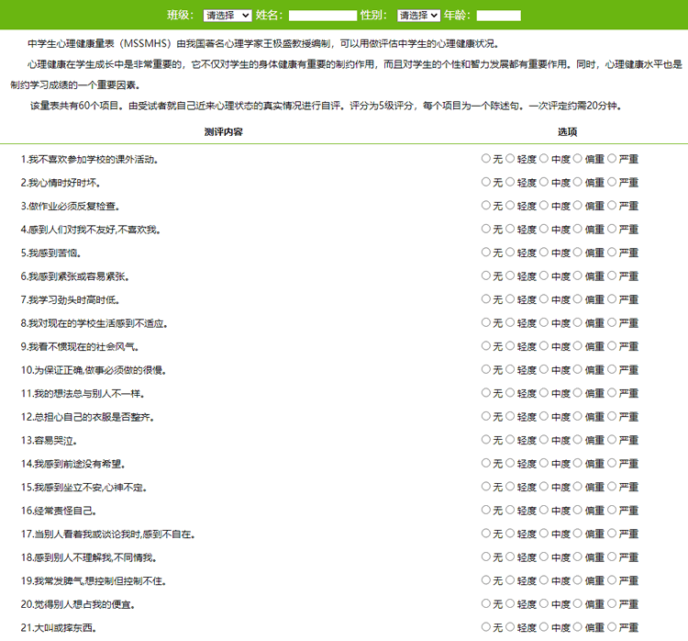Select 轻度 for question 6
The image size is (688, 641).
click(510, 276)
